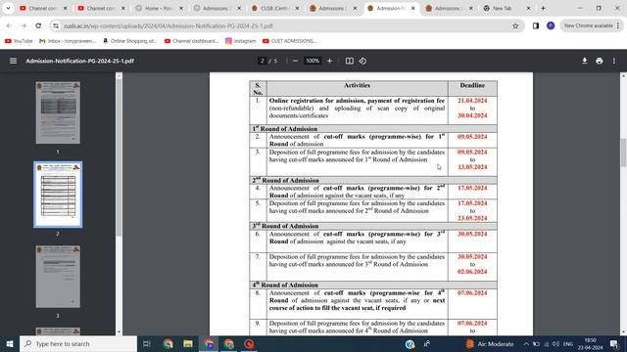Click the Windows search box
The image size is (627, 352).
(x=78, y=343)
